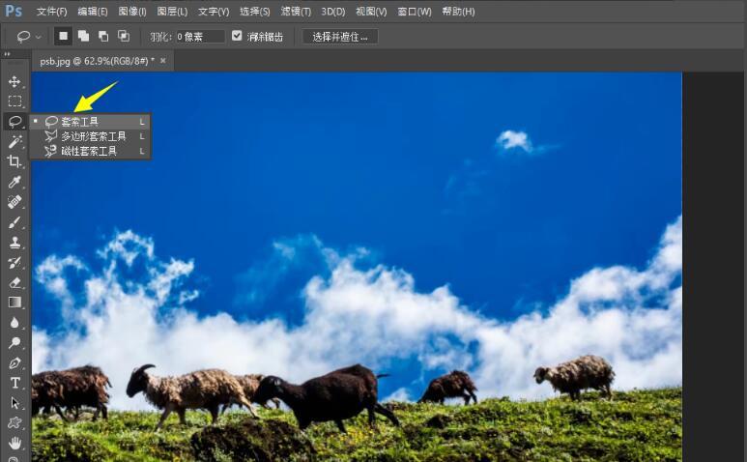Click the 选择并遮住 button
Screen dimensions: 747x462
[x=339, y=37]
